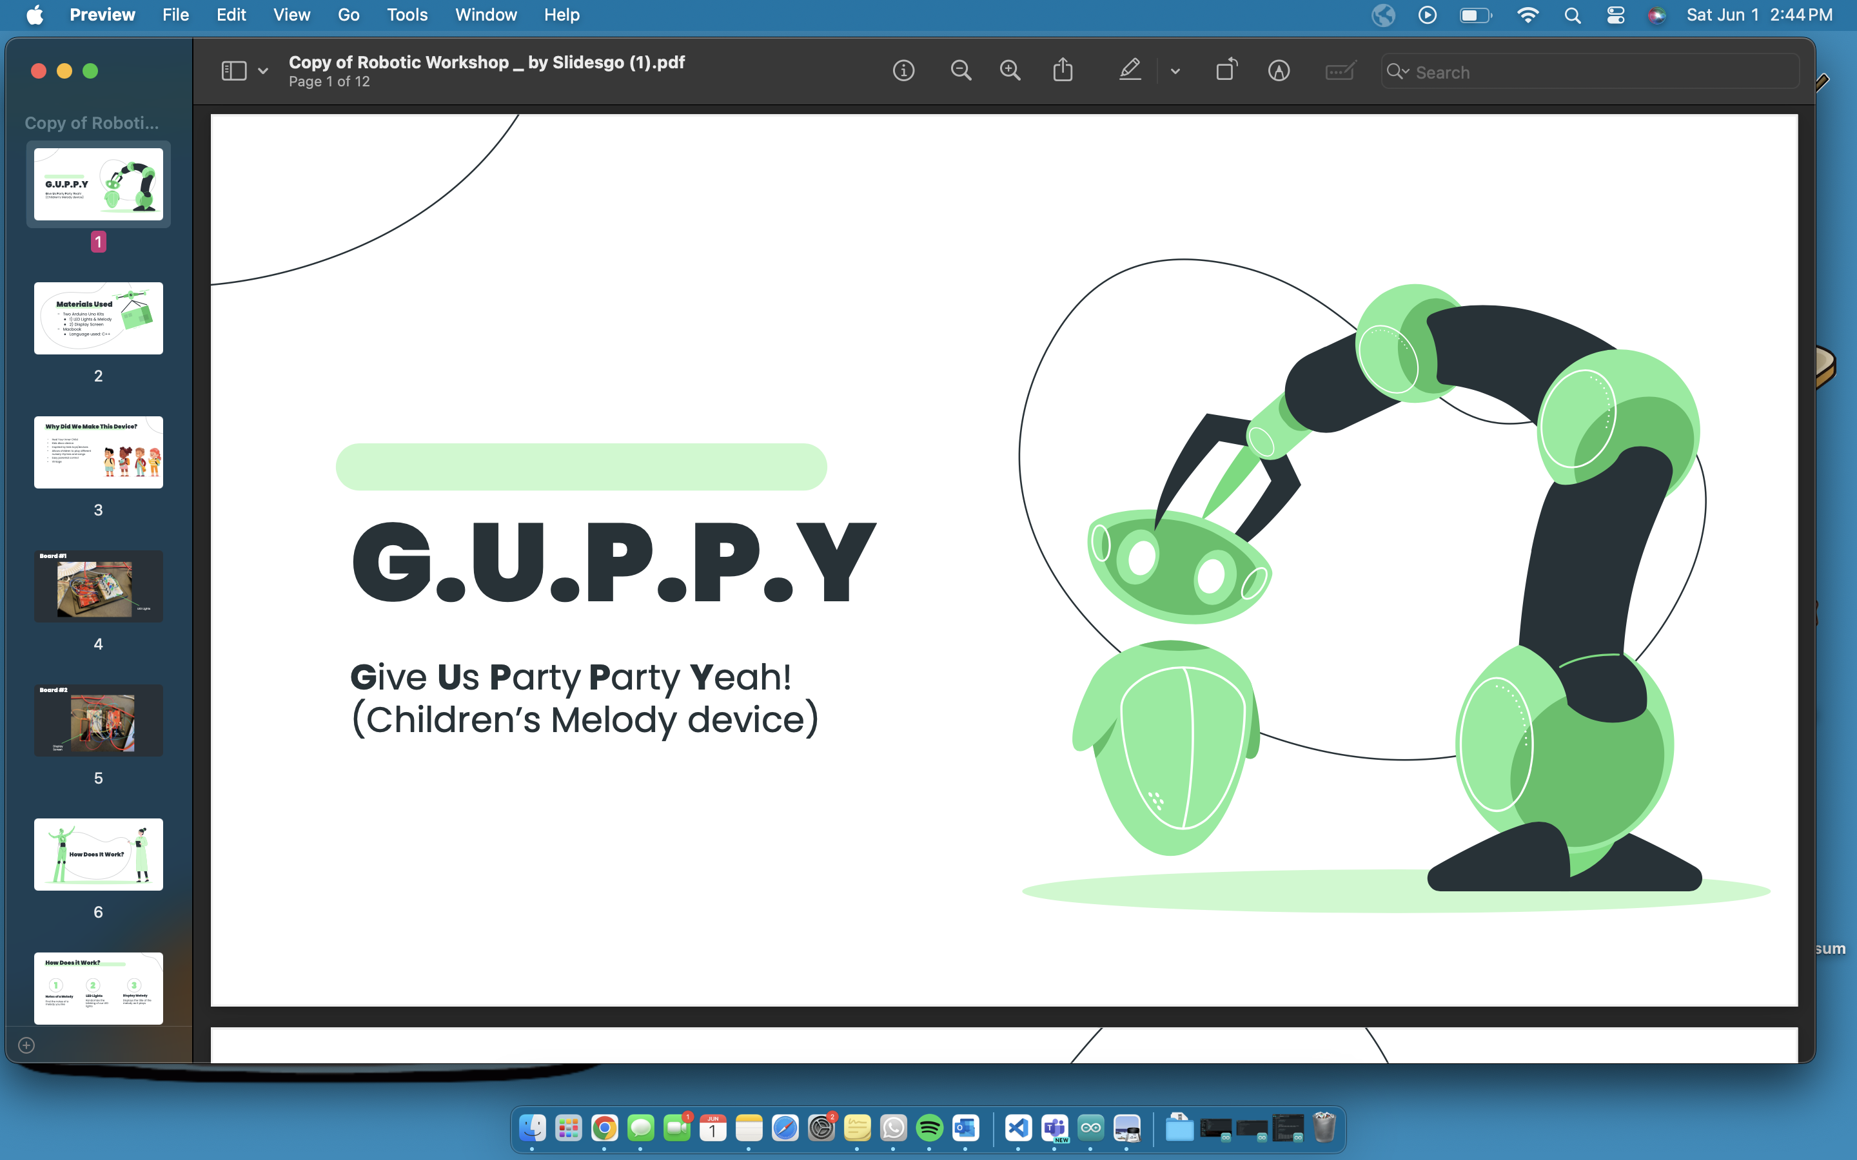Show the Markup toolbar

[1279, 72]
